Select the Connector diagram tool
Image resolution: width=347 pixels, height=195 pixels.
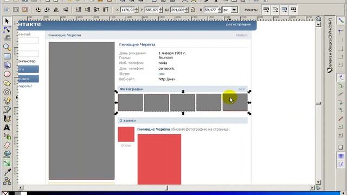[x=7, y=181]
